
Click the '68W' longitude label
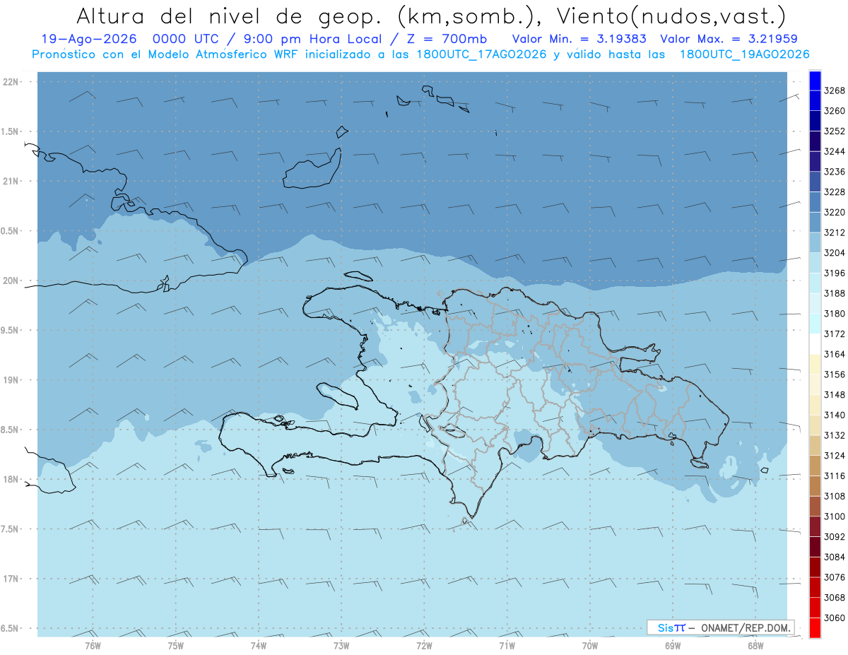[755, 645]
